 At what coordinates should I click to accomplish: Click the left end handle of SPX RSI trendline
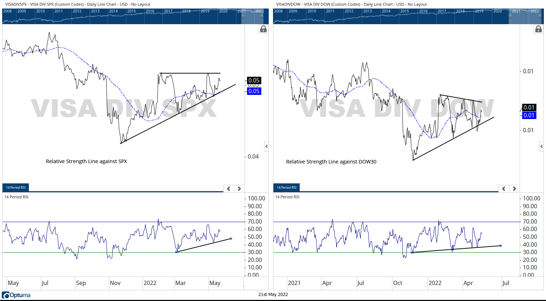[177, 252]
